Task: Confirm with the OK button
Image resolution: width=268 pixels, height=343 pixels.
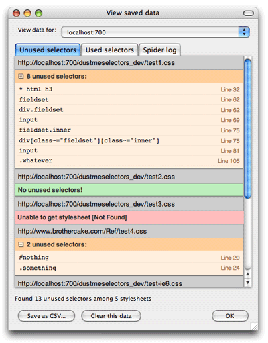Action: point(230,316)
